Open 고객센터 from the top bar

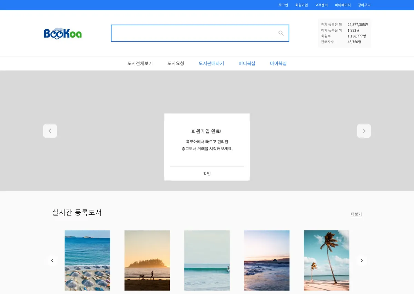pyautogui.click(x=322, y=5)
